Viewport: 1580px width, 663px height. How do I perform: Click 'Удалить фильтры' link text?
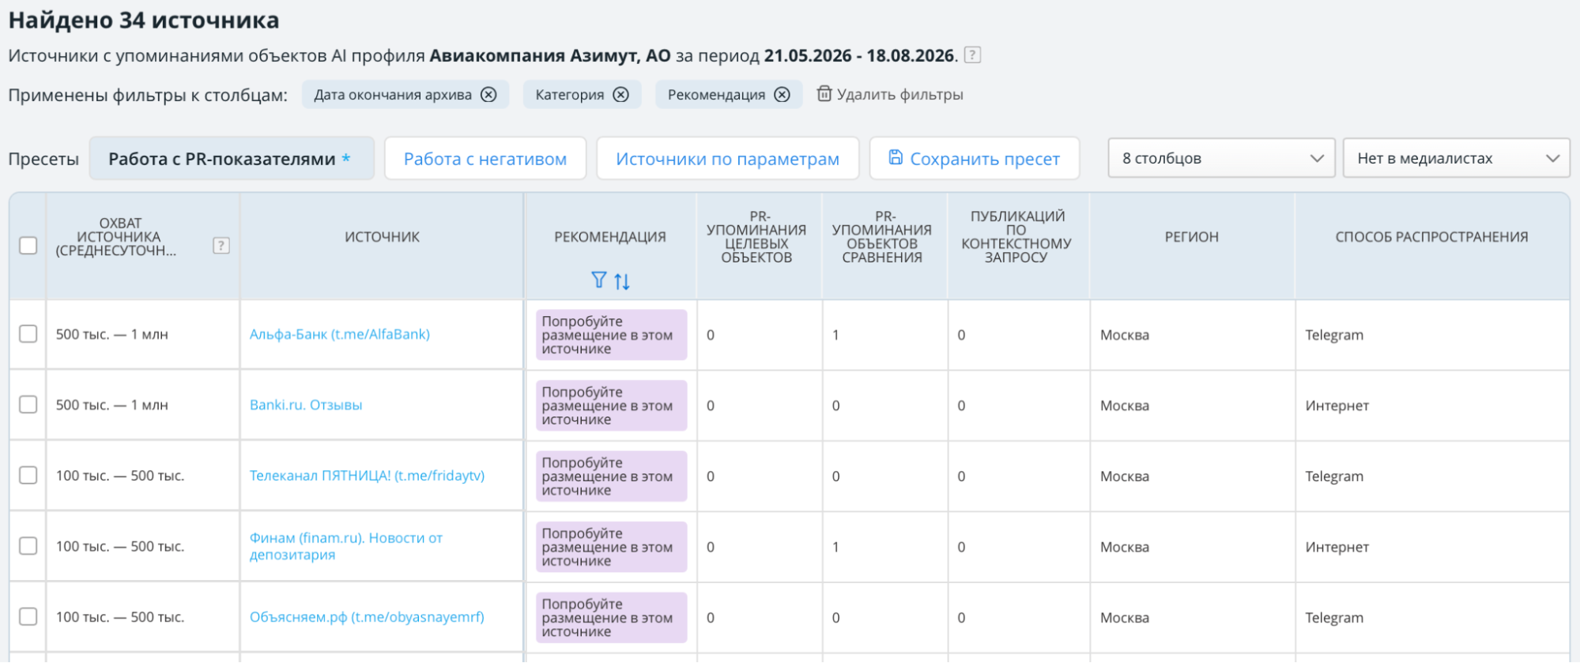pyautogui.click(x=899, y=95)
